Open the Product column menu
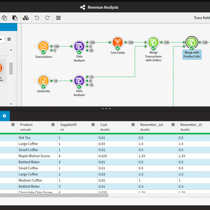 pyautogui.click(x=53, y=125)
